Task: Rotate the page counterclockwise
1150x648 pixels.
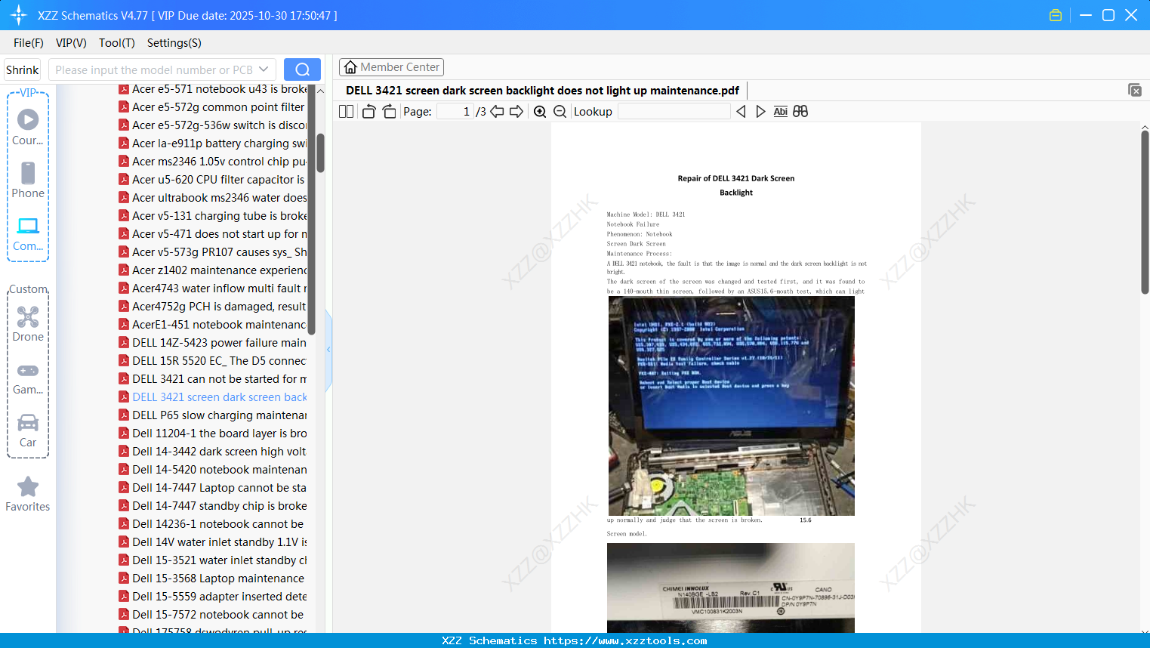Action: (x=368, y=112)
